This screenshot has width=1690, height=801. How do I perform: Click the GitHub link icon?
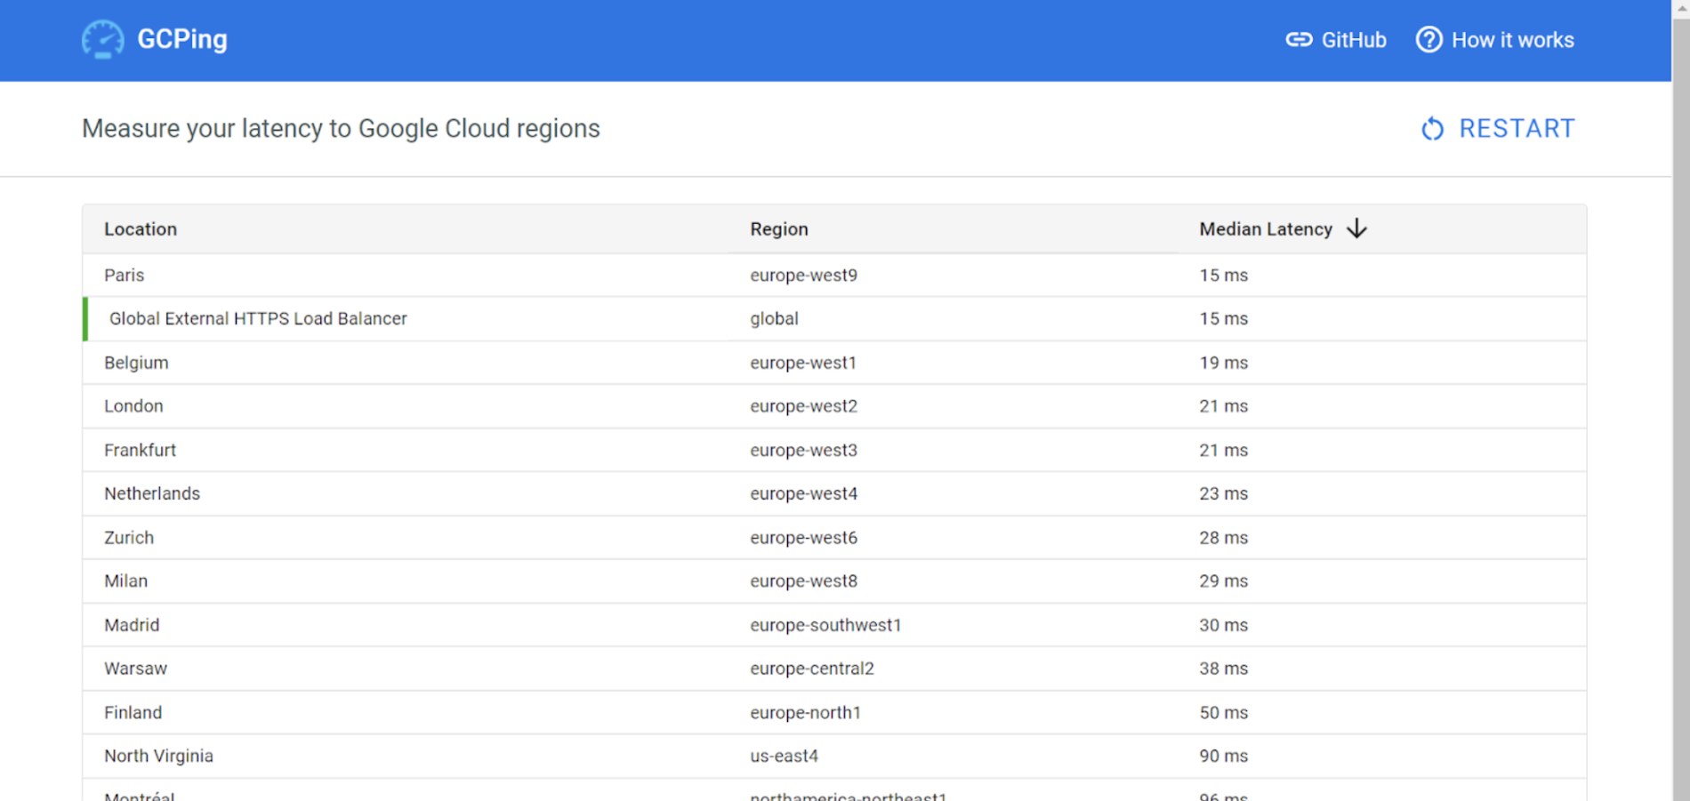coord(1299,40)
